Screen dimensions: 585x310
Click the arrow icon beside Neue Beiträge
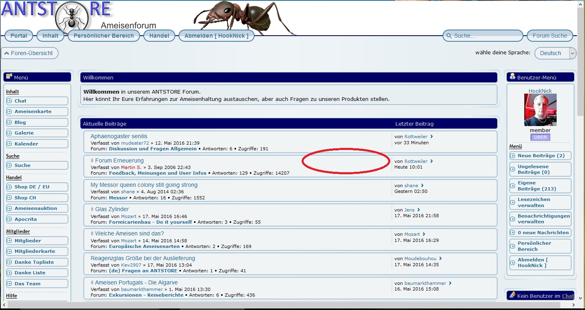(513, 156)
